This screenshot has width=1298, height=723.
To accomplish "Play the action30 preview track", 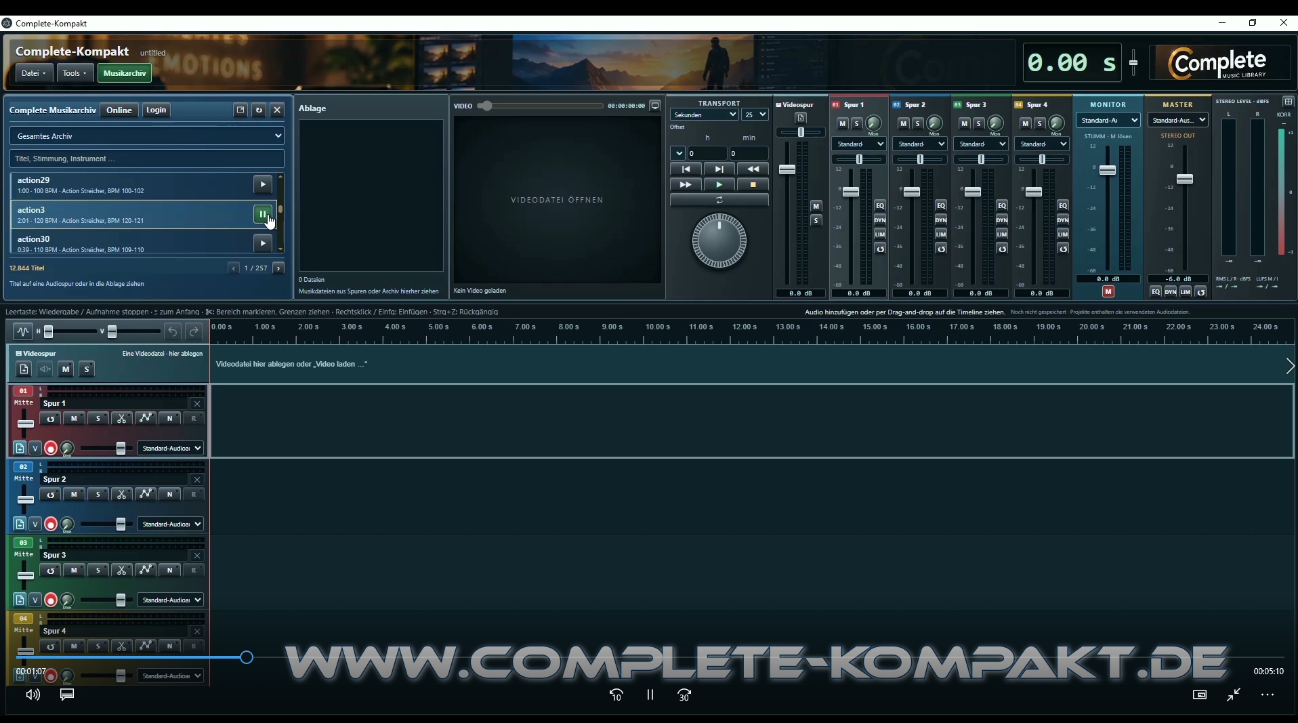I will (x=262, y=243).
